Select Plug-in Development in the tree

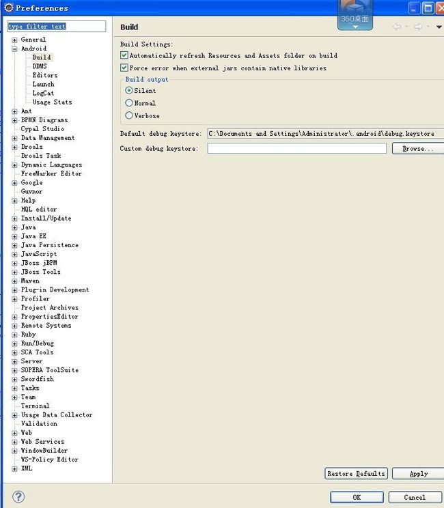pyautogui.click(x=55, y=290)
